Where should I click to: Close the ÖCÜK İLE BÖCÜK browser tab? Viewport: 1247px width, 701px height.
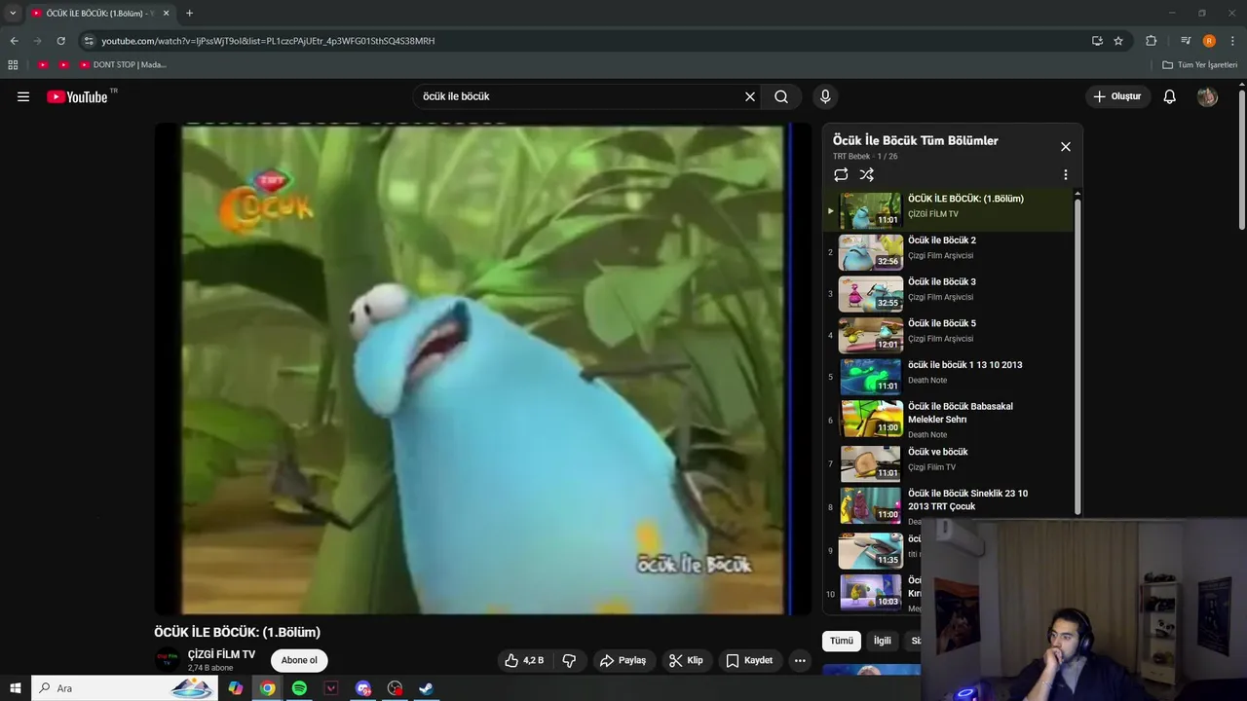pyautogui.click(x=166, y=13)
